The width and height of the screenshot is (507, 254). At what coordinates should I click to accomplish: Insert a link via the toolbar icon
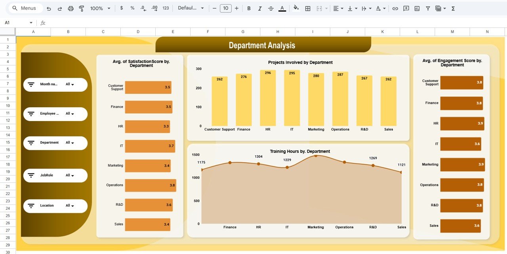point(395,8)
